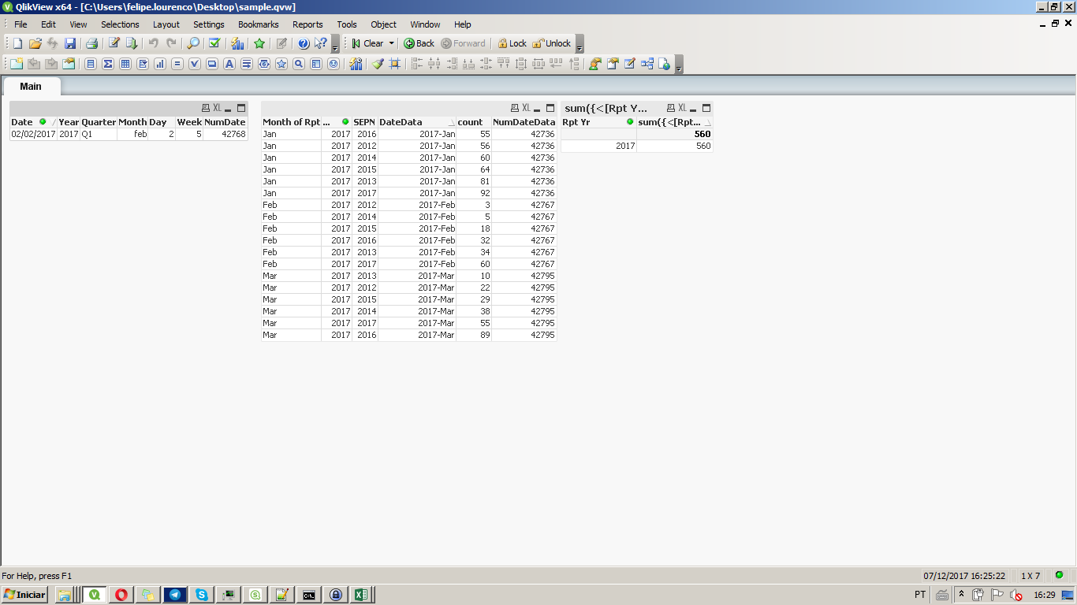Click the New document toolbar icon
Viewport: 1077px width, 605px height.
click(x=17, y=43)
